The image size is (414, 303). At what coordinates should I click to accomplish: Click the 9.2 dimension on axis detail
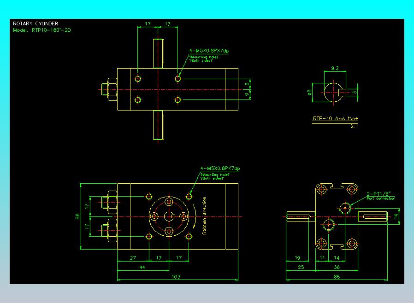[335, 68]
